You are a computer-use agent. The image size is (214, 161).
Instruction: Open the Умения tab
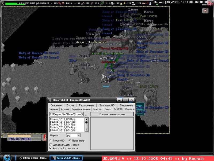[54, 109]
